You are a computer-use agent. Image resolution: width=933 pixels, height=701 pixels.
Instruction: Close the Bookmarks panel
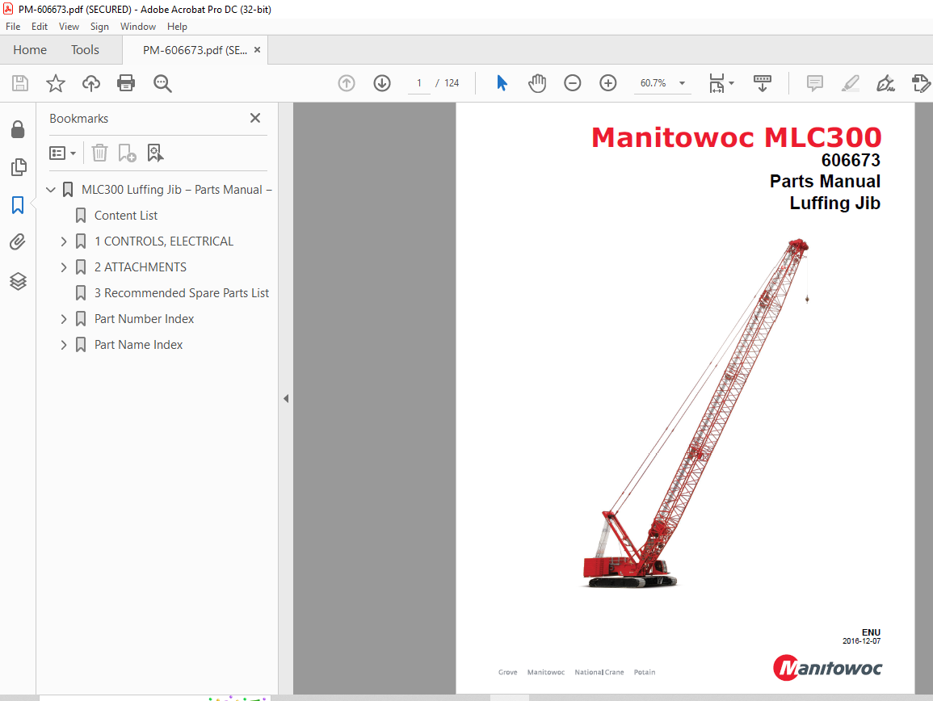255,118
